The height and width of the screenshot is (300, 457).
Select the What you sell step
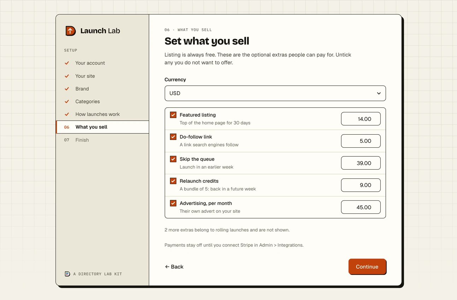102,127
